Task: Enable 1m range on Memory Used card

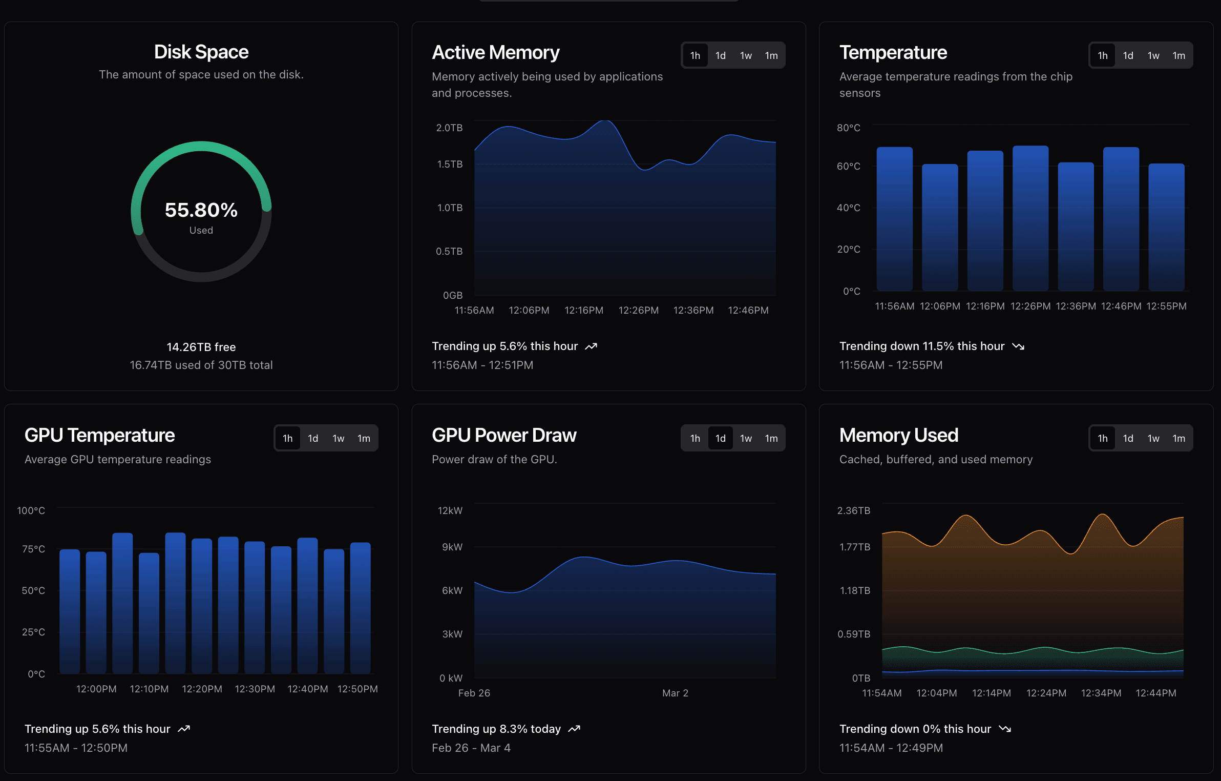Action: coord(1178,438)
